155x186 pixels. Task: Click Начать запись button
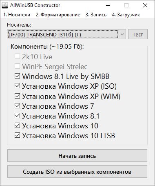tap(77, 156)
